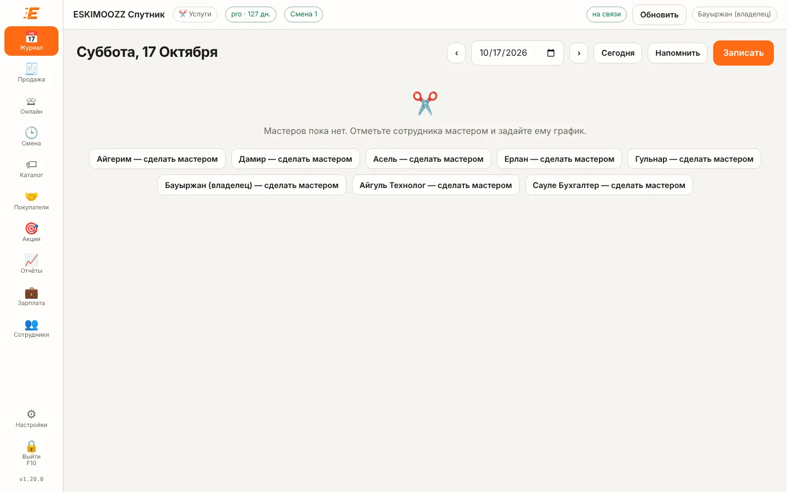Make Дамир a master
Image resolution: width=787 pixels, height=492 pixels.
296,159
